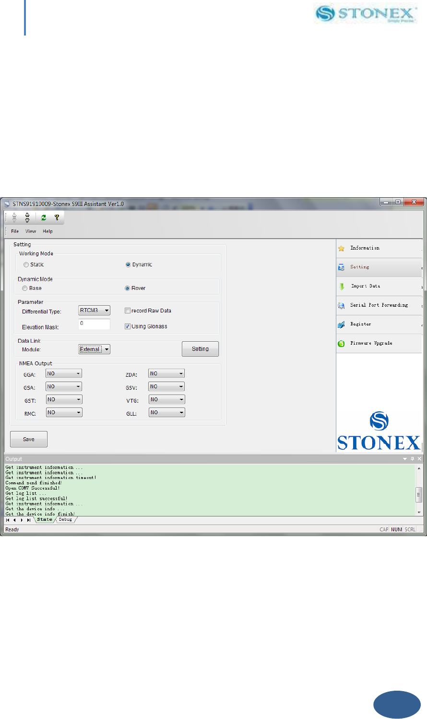Click the Output panel pin icon
Viewport: 427px width, 719px height.
pos(412,459)
